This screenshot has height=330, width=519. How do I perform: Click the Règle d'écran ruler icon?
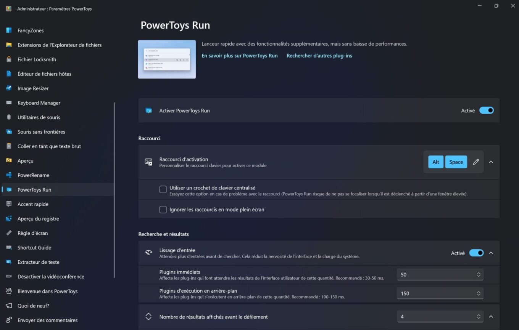[x=9, y=233]
